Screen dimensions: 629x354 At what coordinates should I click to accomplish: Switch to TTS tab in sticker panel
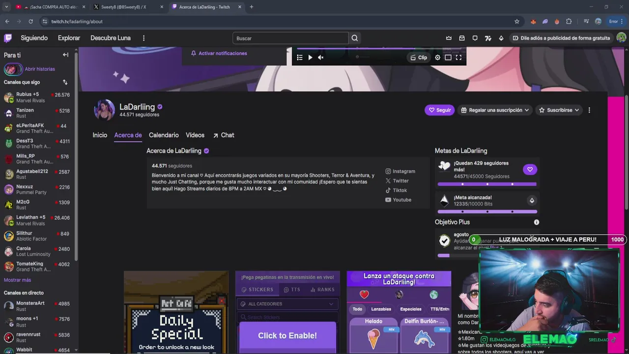[291, 290]
